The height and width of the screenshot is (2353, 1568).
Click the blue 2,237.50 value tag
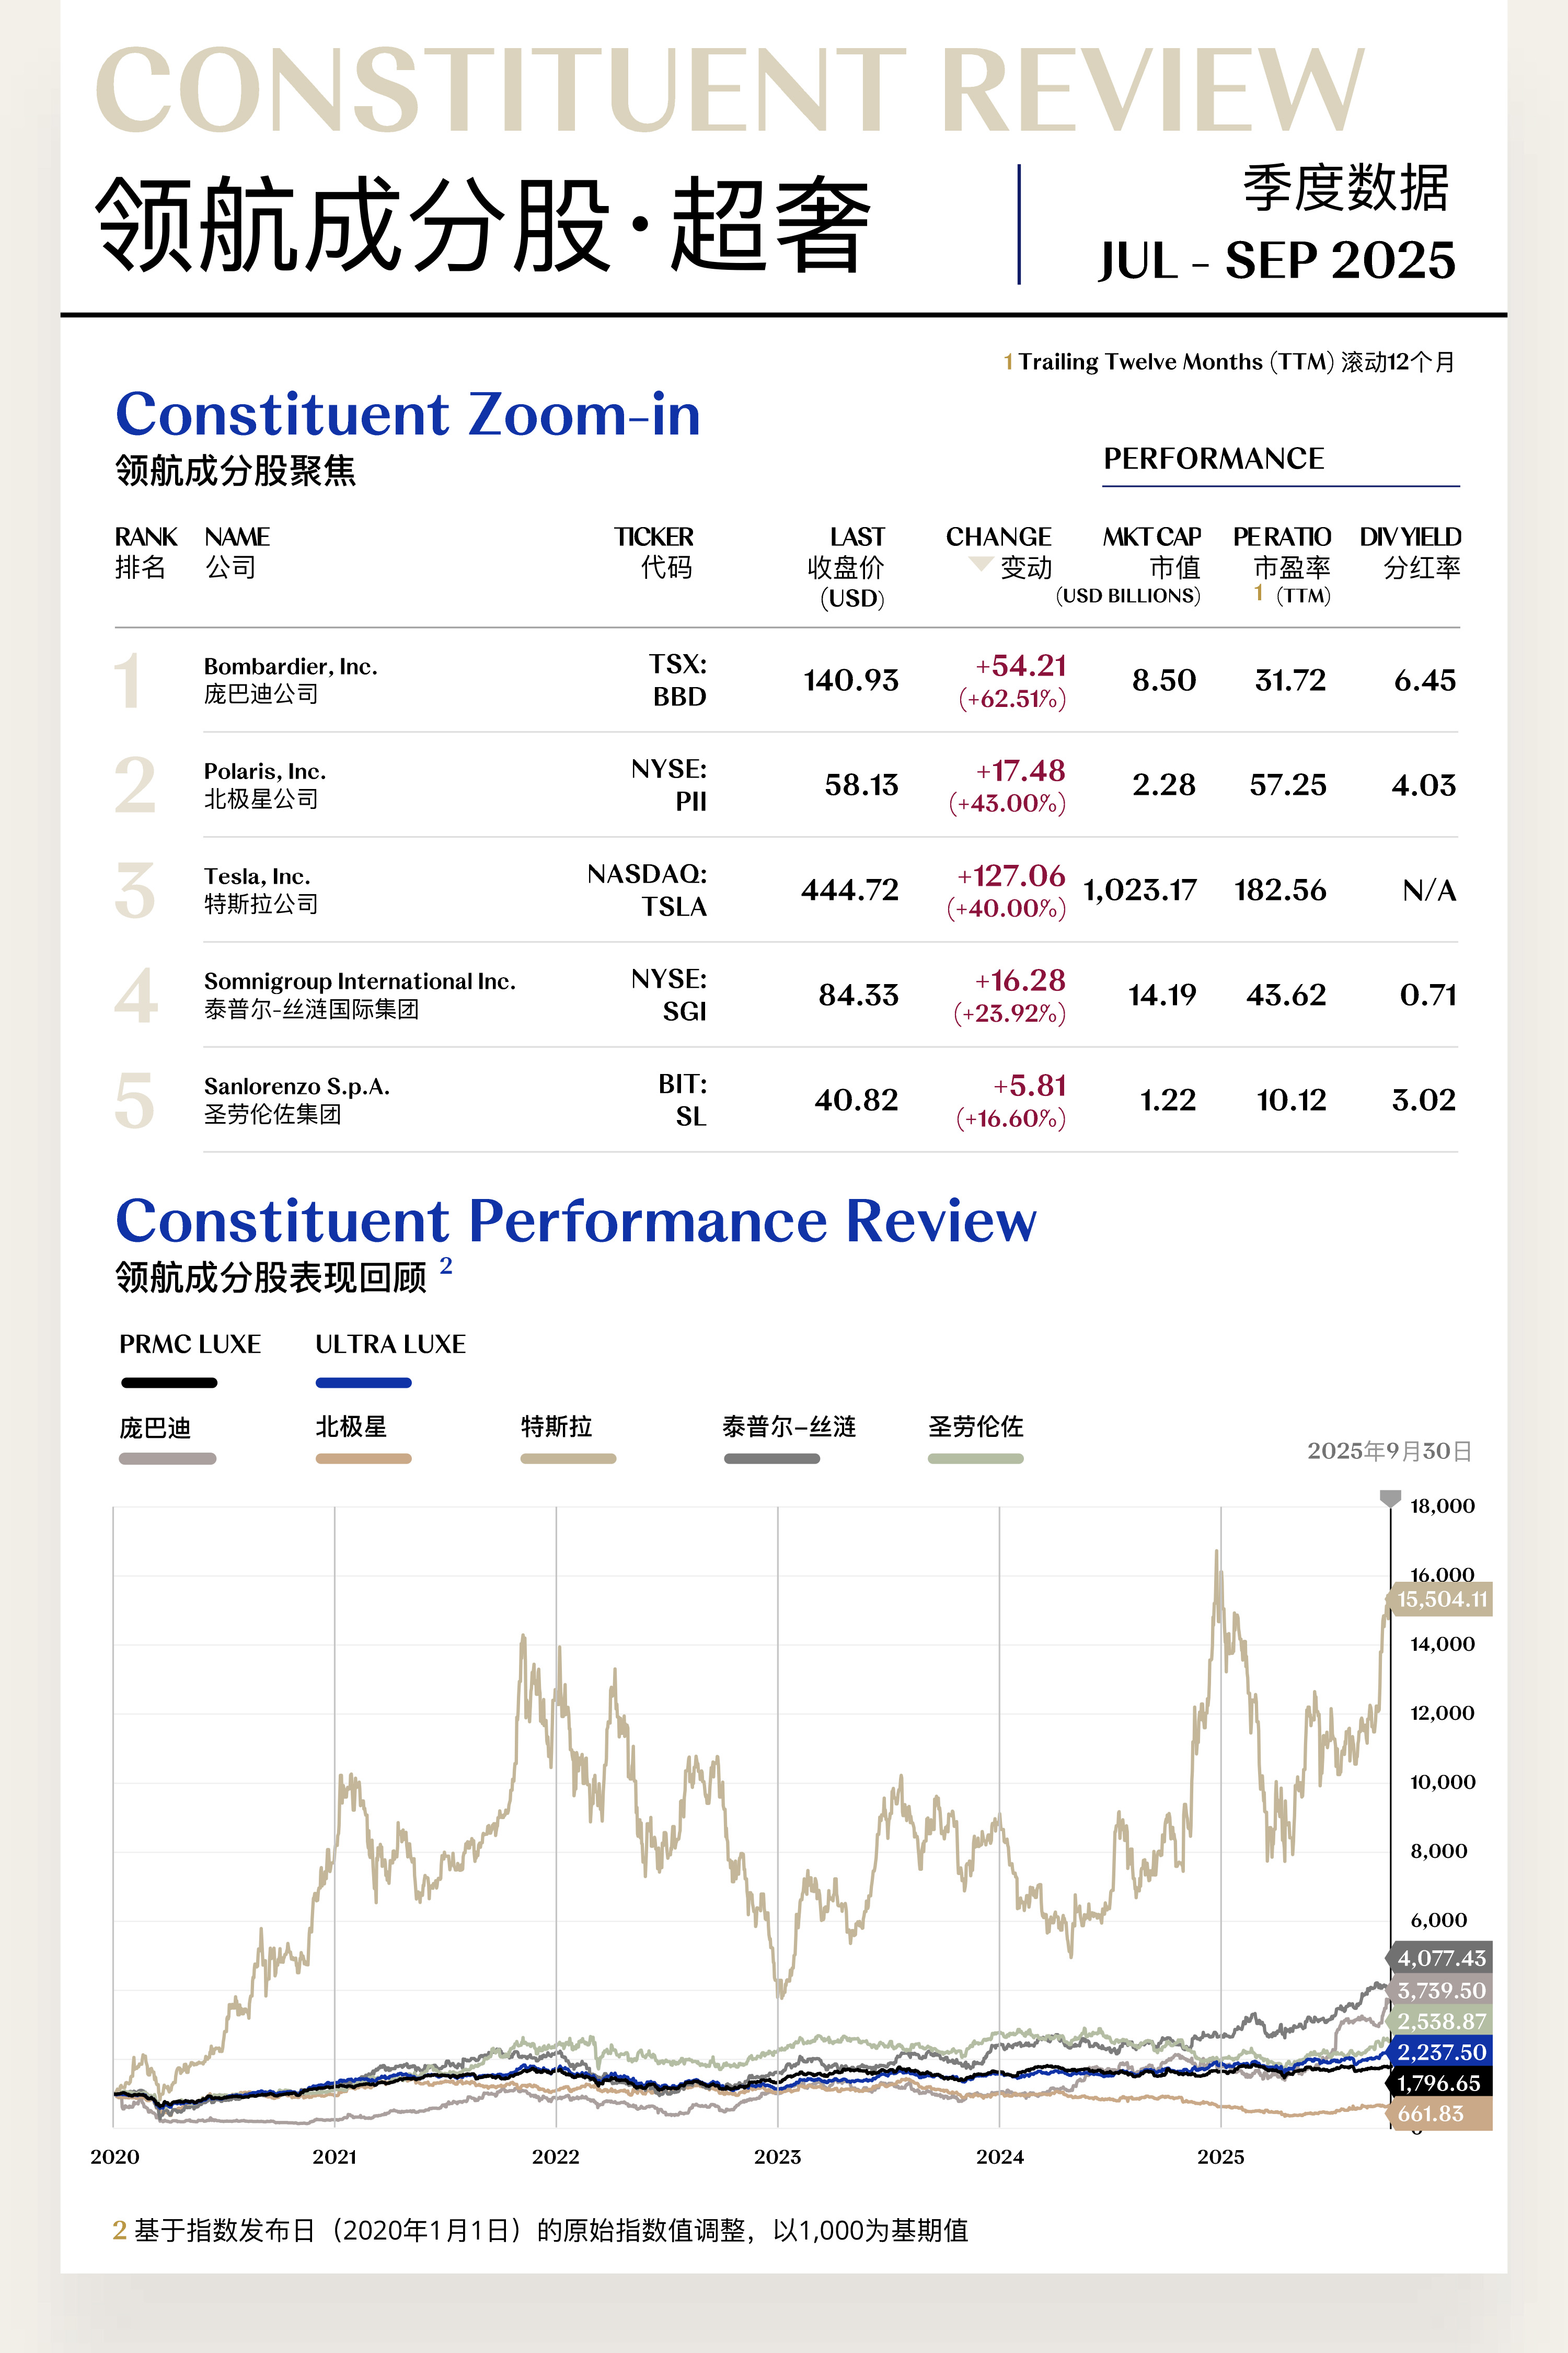pos(1441,2052)
